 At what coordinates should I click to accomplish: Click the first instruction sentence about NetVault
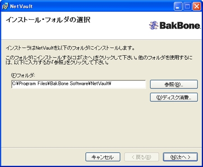pos(70,48)
